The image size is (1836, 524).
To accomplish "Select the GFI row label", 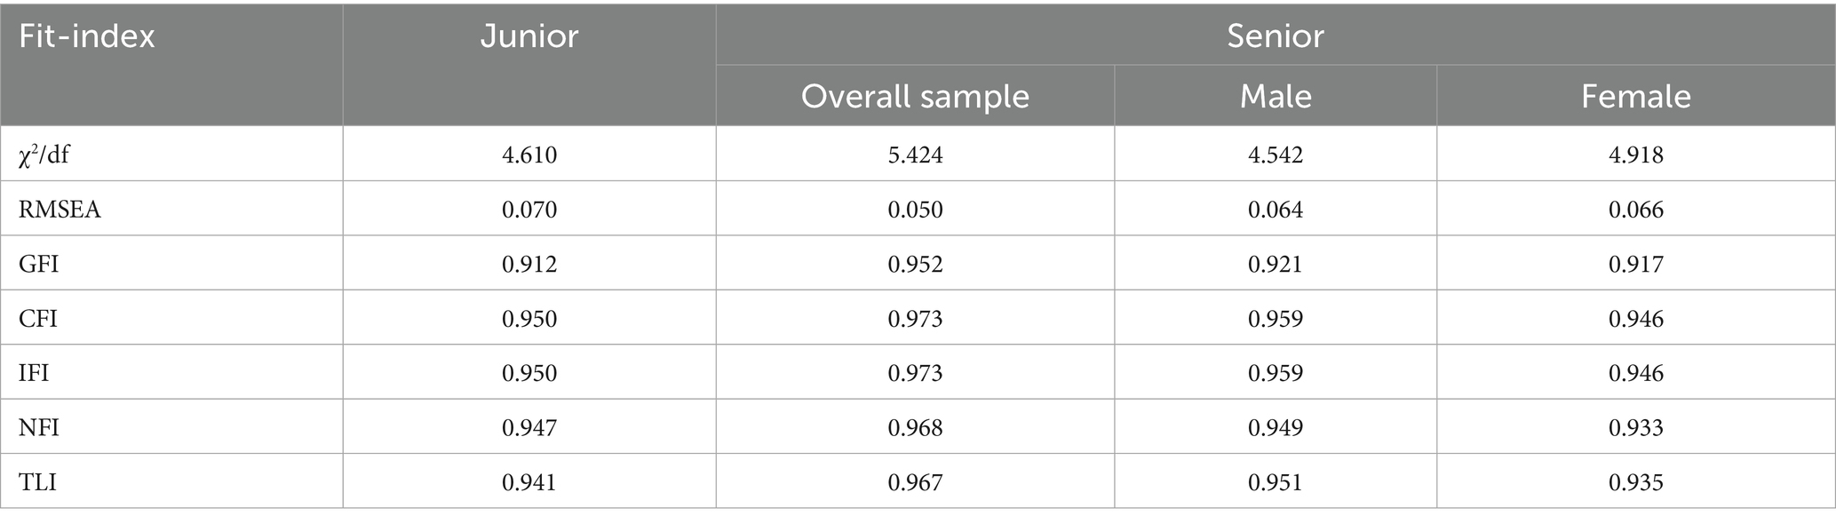I will tap(38, 265).
